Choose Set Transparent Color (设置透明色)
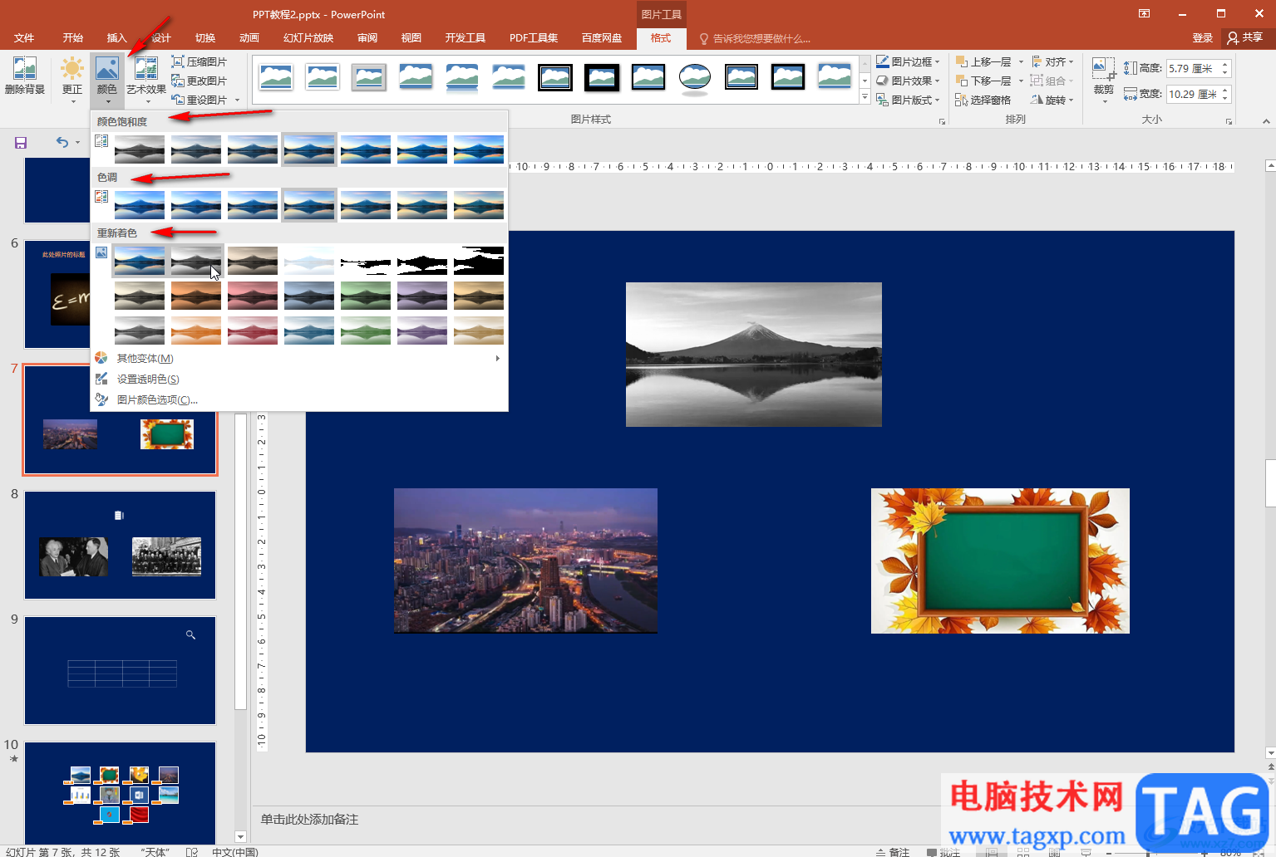Screen dimensions: 1276x857 [299, 380]
